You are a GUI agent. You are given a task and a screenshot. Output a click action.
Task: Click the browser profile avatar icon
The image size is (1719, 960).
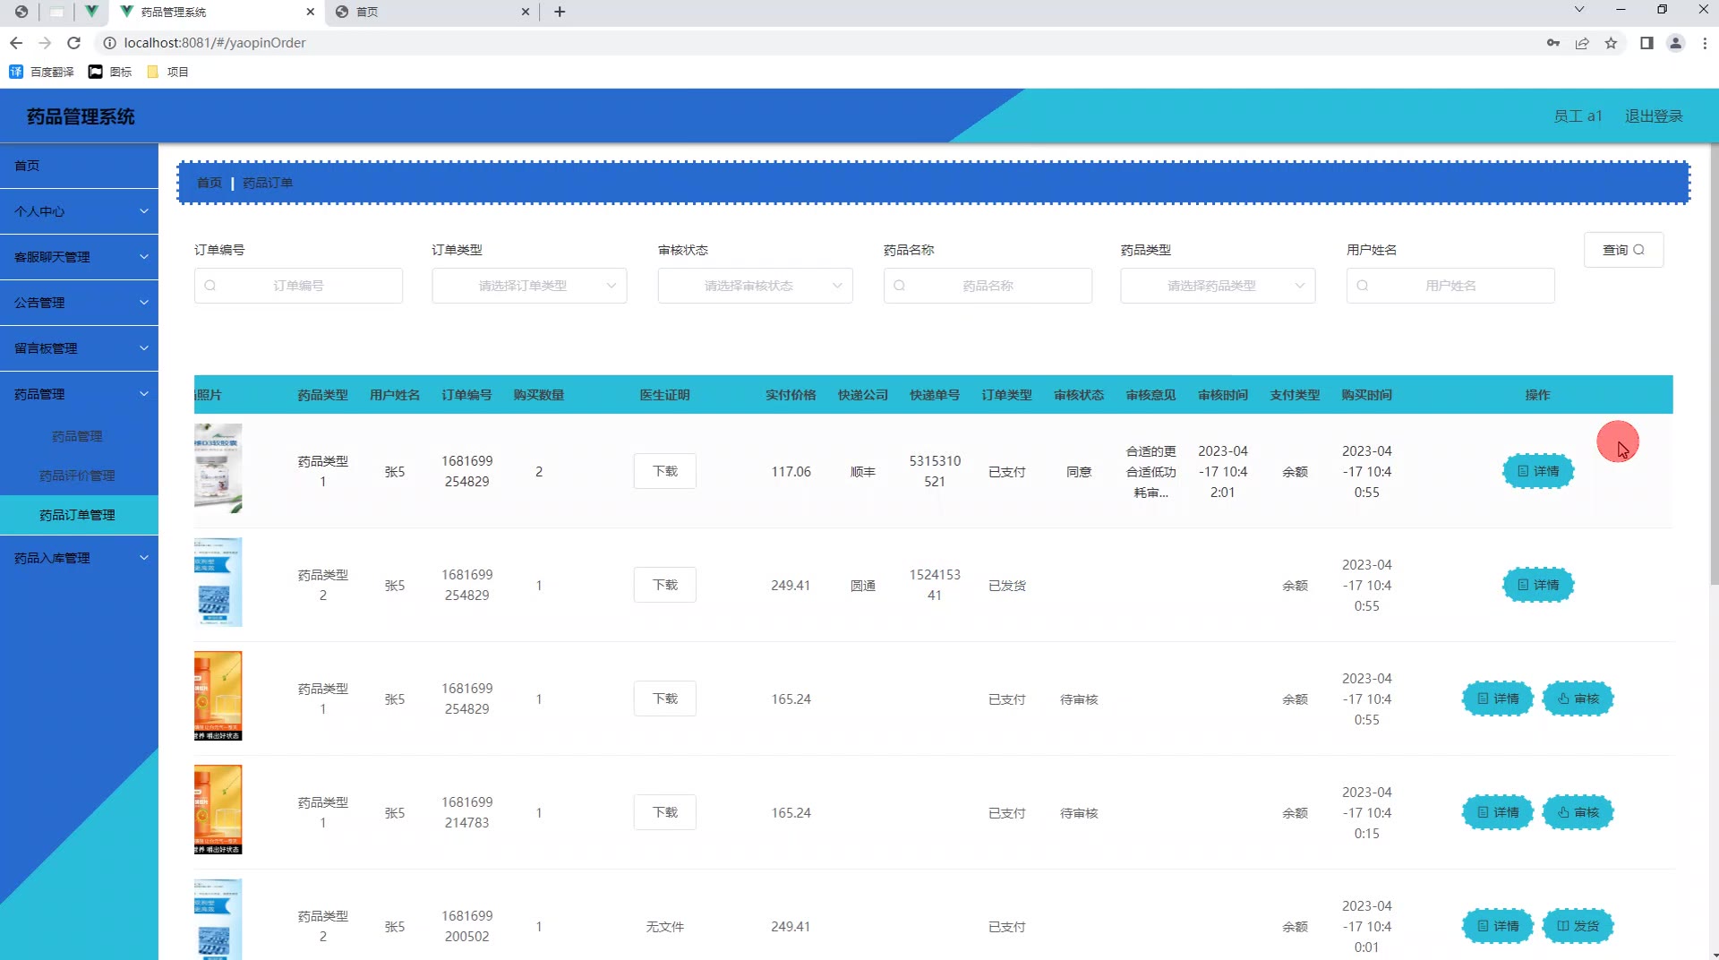pyautogui.click(x=1675, y=43)
